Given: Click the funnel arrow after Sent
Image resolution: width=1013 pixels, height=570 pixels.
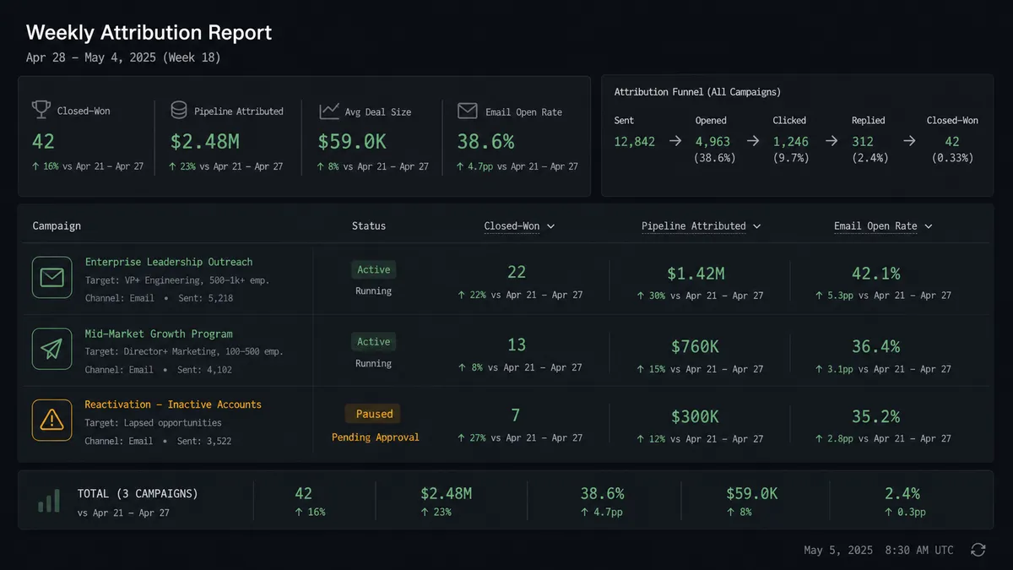Looking at the screenshot, I should [675, 141].
